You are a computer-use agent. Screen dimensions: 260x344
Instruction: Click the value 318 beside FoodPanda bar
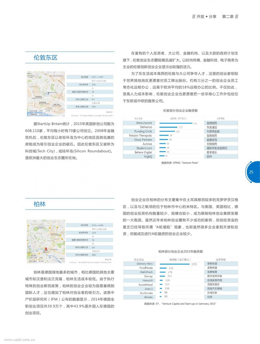click(171, 268)
